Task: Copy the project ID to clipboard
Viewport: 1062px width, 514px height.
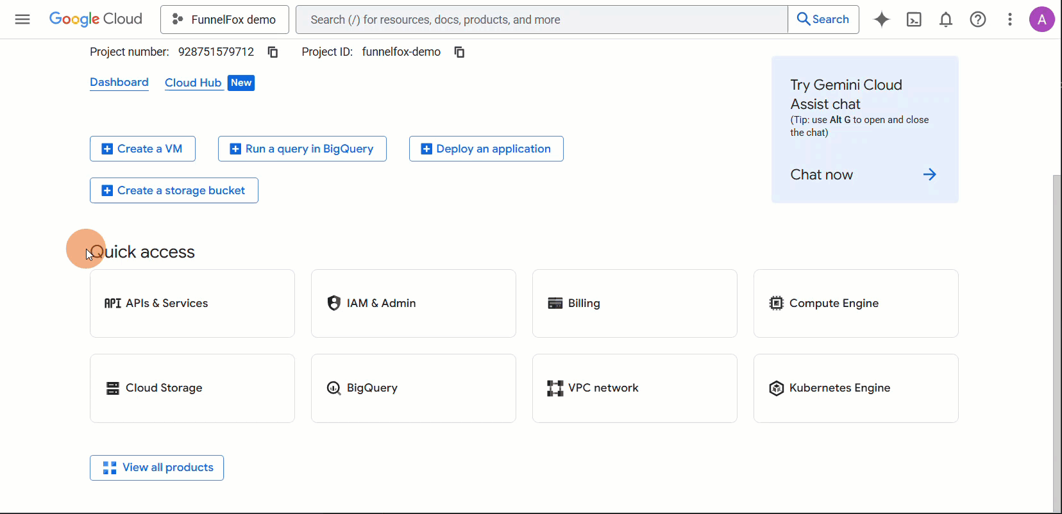Action: (x=459, y=52)
